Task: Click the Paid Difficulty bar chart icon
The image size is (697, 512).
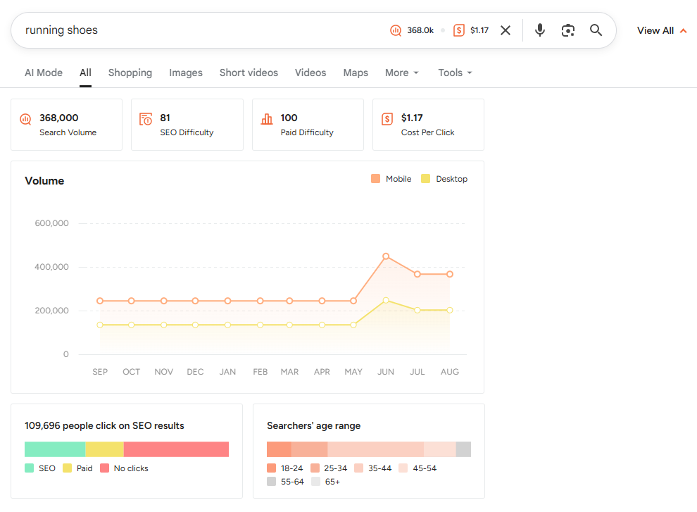Action: tap(268, 118)
